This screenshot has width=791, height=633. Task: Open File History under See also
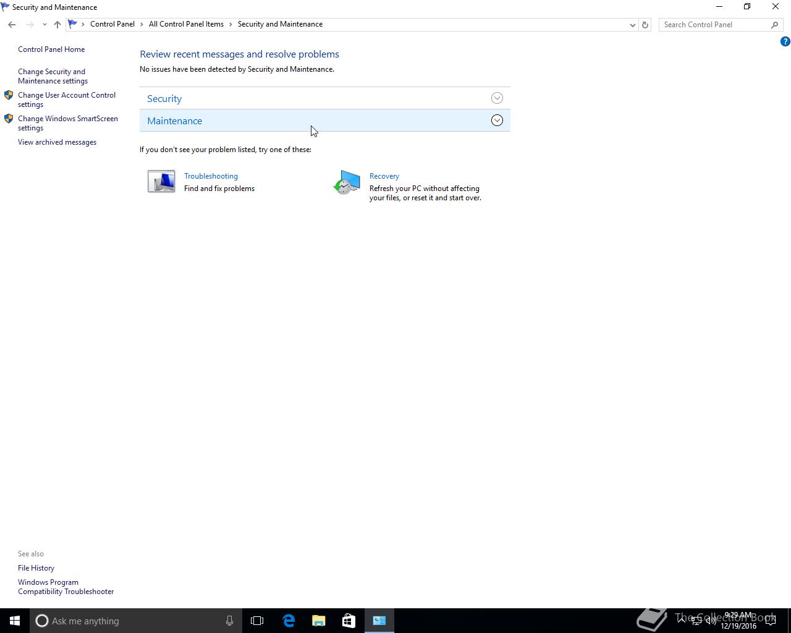36,568
